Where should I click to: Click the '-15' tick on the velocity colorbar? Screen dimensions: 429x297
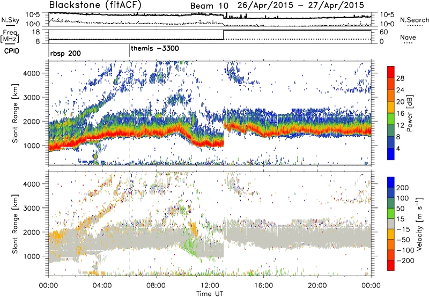tap(402, 229)
